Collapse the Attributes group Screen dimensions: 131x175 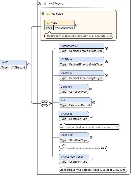click(x=43, y=14)
